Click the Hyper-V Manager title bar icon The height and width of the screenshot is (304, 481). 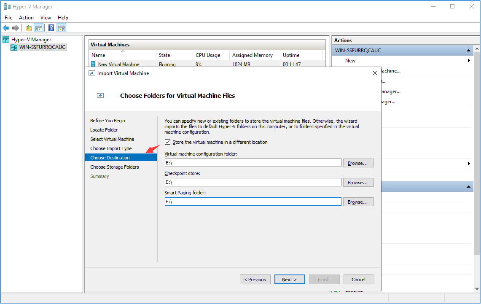tap(7, 6)
